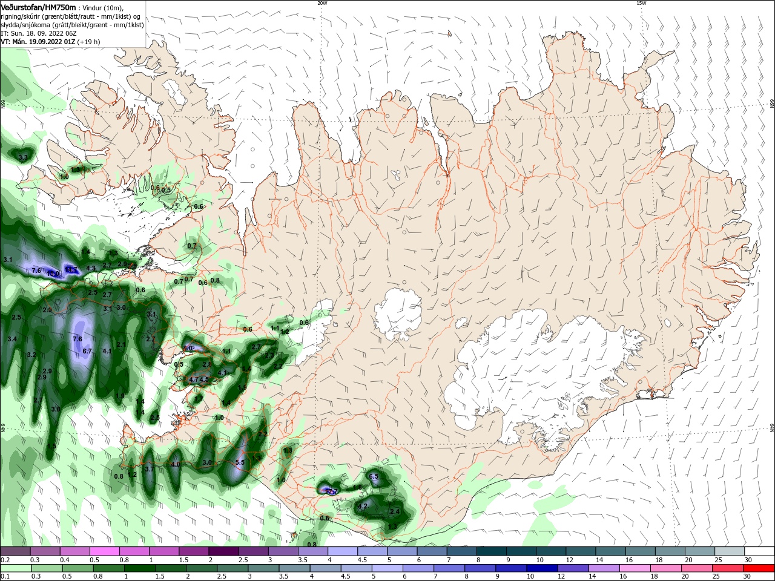
Task: Click the pale green rain swatch starting at 0.1
Action: [x=15, y=568]
